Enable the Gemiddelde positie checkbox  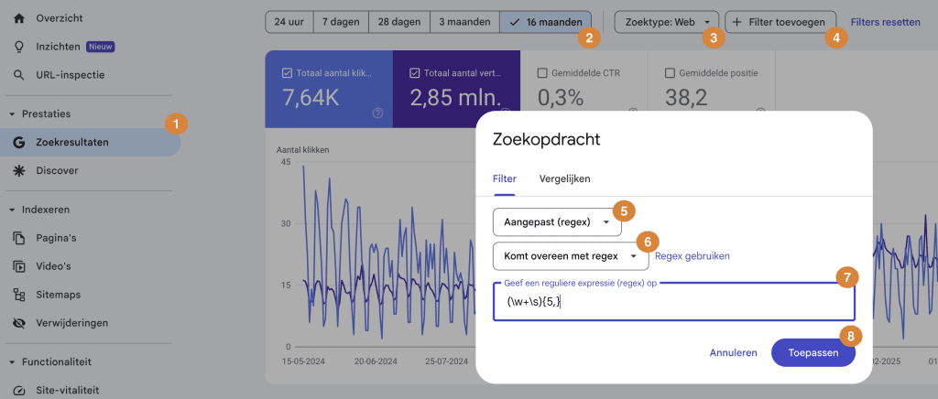[x=670, y=73]
